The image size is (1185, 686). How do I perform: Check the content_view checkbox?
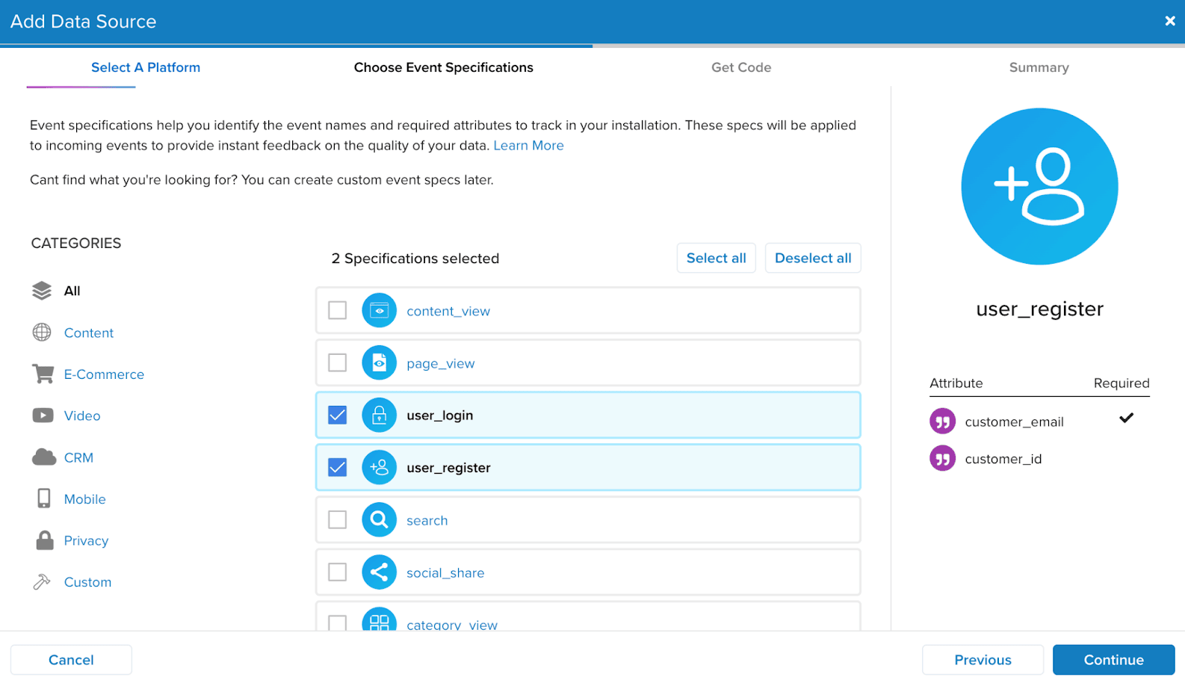click(338, 310)
